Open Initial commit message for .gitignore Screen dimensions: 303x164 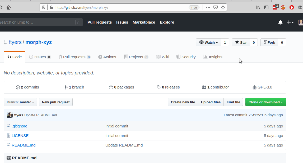pos(117,126)
